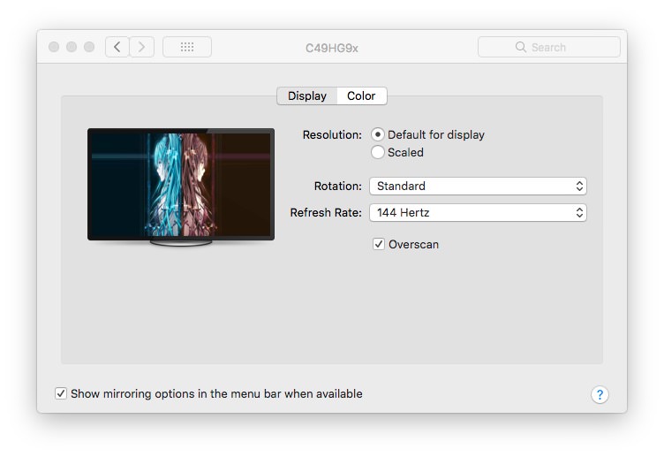Click the zoom window button
The width and height of the screenshot is (664, 457).
(89, 47)
